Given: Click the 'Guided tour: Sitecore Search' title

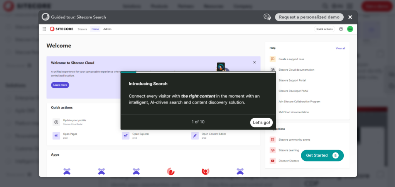Looking at the screenshot, I should pos(78,17).
